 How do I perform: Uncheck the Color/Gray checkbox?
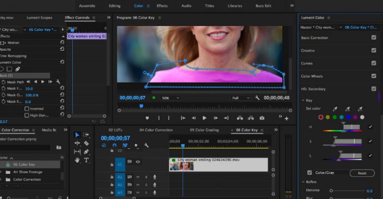(x=309, y=172)
